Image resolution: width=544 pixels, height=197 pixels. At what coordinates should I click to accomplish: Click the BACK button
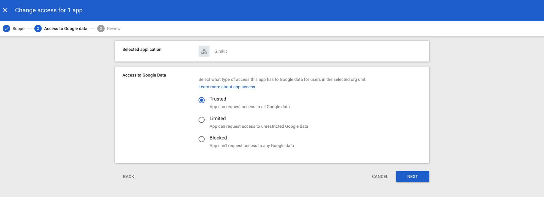coord(129,177)
